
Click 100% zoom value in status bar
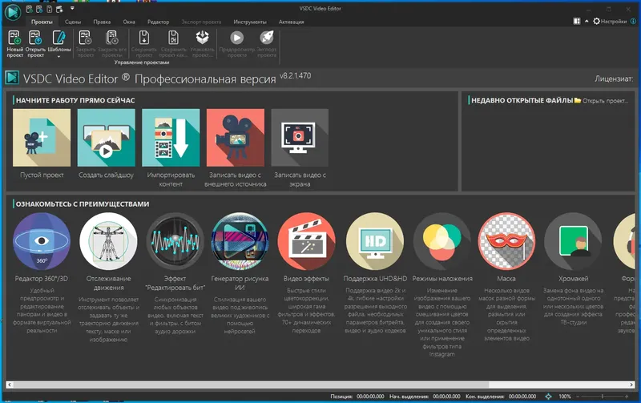565,396
